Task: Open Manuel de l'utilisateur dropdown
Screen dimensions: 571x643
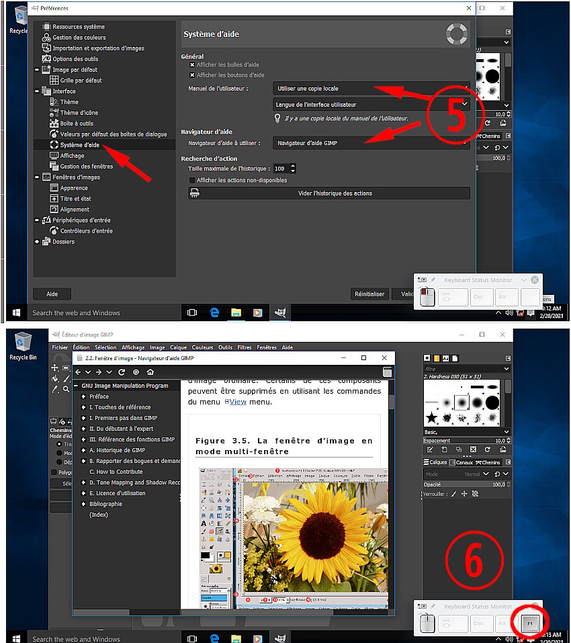Action: tap(371, 88)
